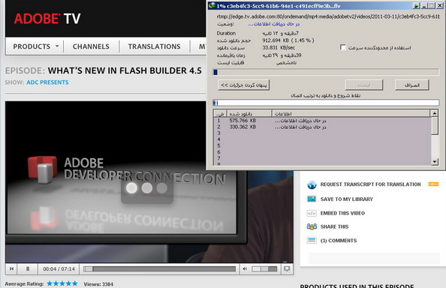Click the download dialog title bar icon
The image size is (446, 288).
click(212, 5)
